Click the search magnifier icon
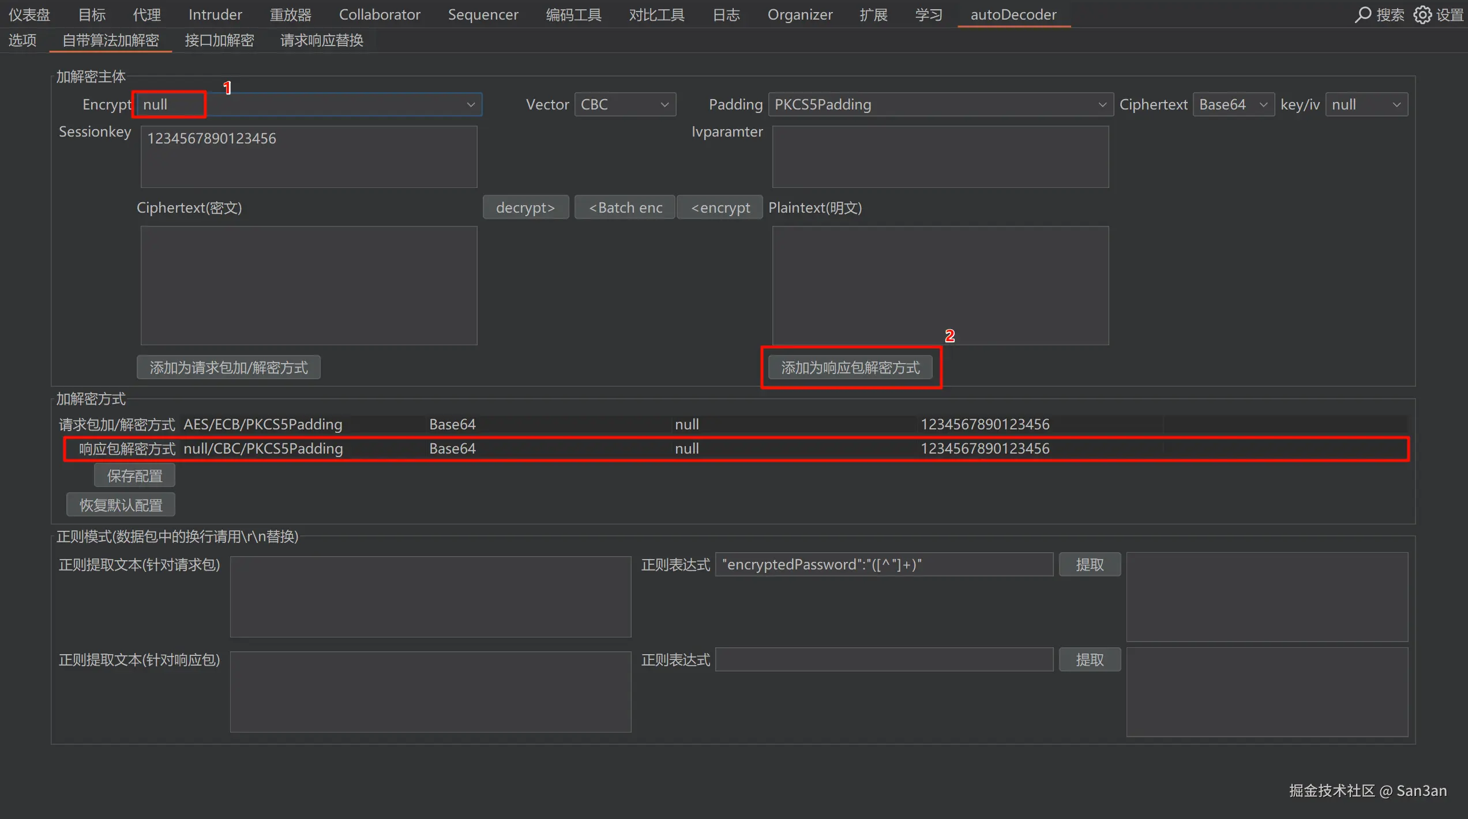The height and width of the screenshot is (819, 1468). coord(1362,14)
